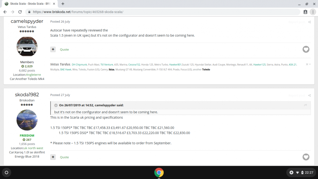Report camelspyyder's post
318x179 pixels.
[x=296, y=22]
